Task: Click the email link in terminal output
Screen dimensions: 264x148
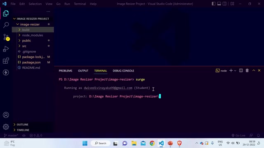Action: click(x=108, y=88)
